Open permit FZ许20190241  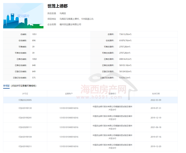pyautogui.click(x=25, y=118)
